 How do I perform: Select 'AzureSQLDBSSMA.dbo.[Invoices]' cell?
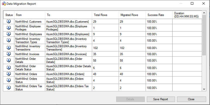click(x=68, y=54)
